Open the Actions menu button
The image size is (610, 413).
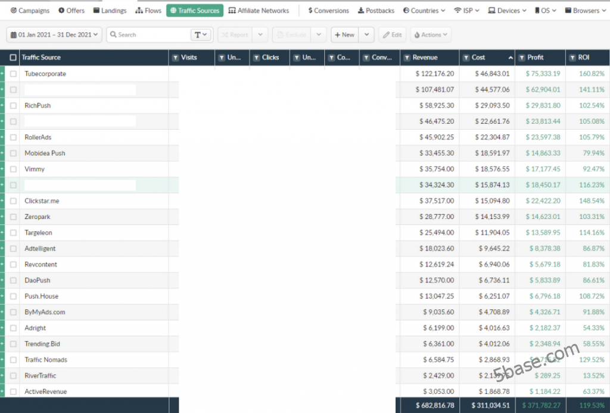click(430, 35)
